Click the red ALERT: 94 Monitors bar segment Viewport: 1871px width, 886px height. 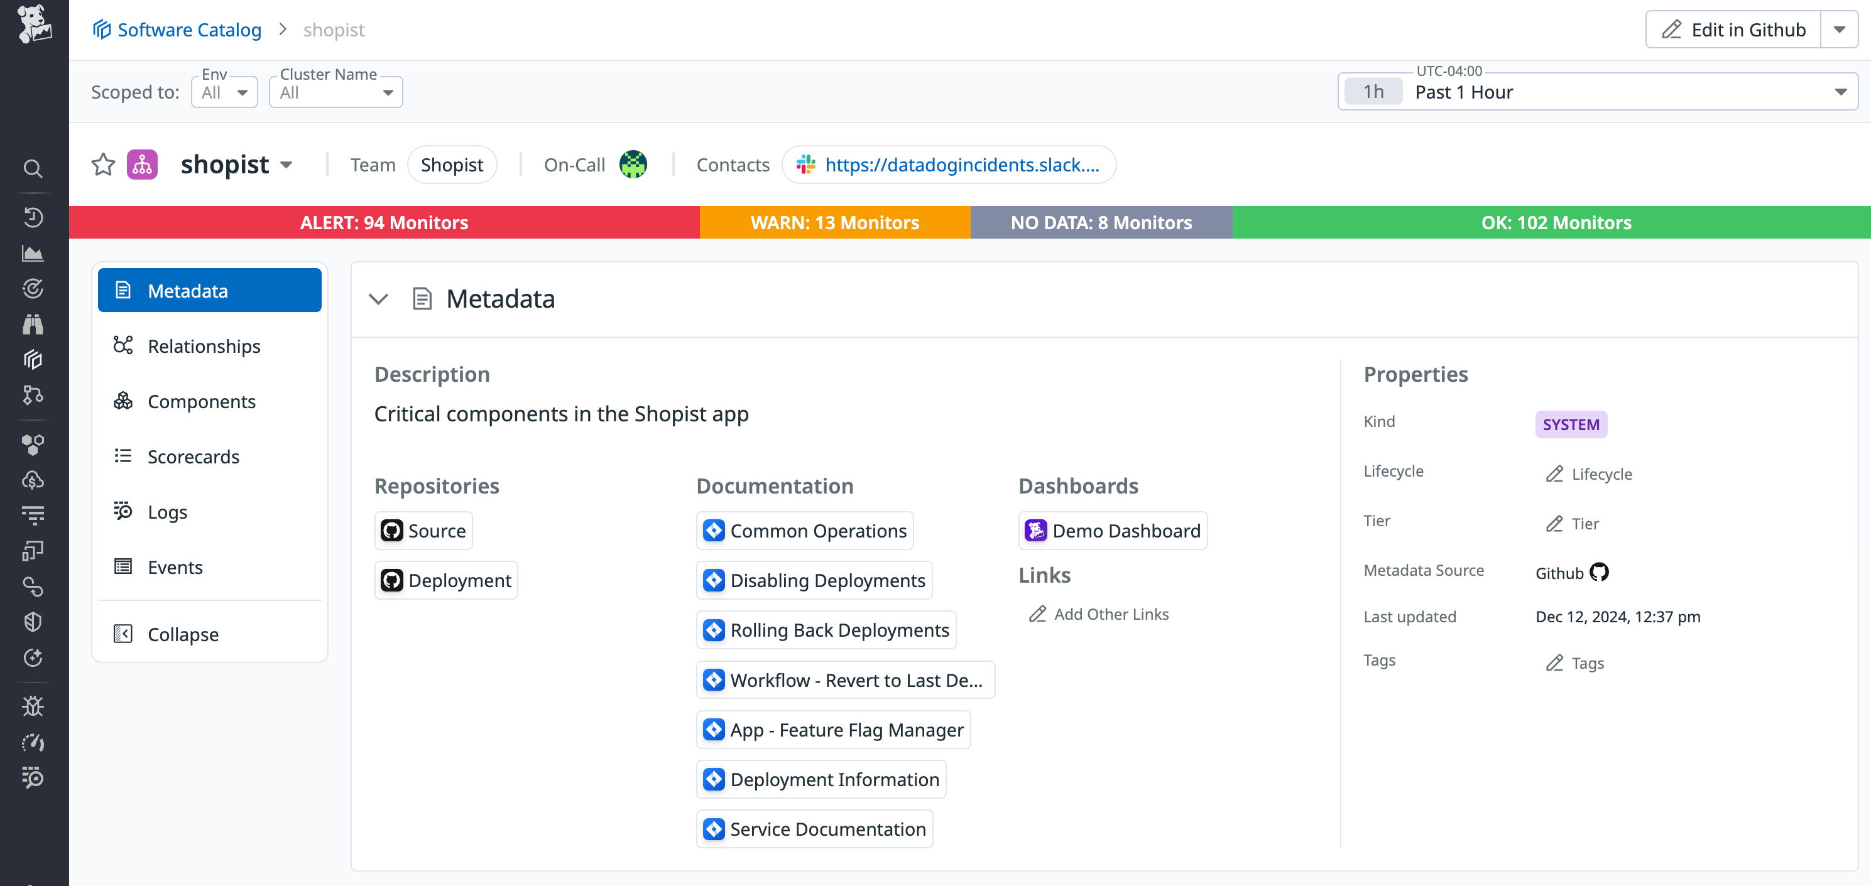[x=383, y=222]
